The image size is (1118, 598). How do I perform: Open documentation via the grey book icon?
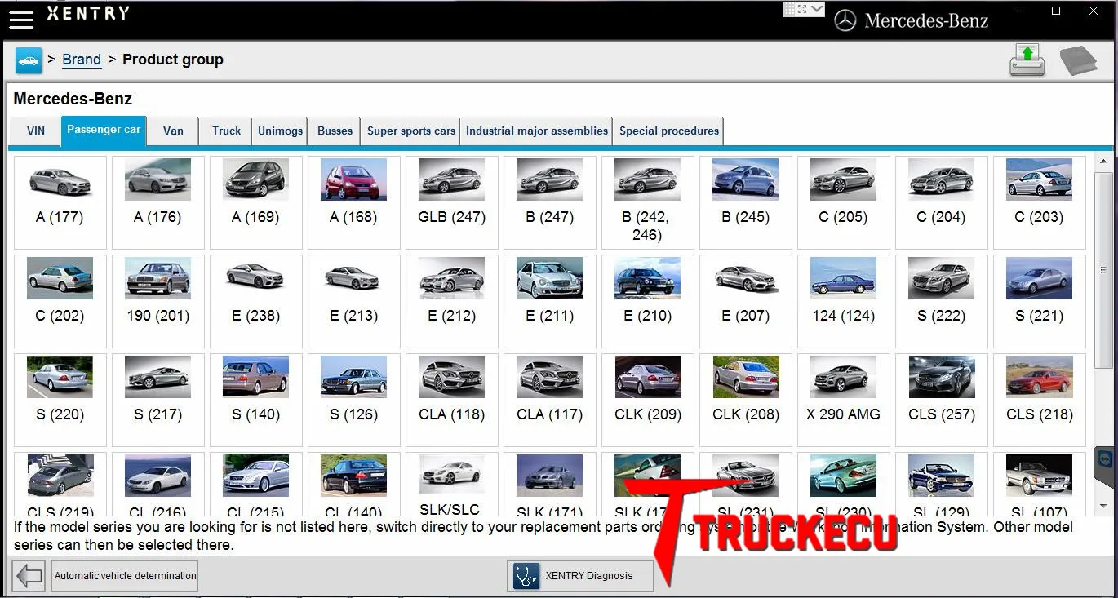(x=1078, y=60)
